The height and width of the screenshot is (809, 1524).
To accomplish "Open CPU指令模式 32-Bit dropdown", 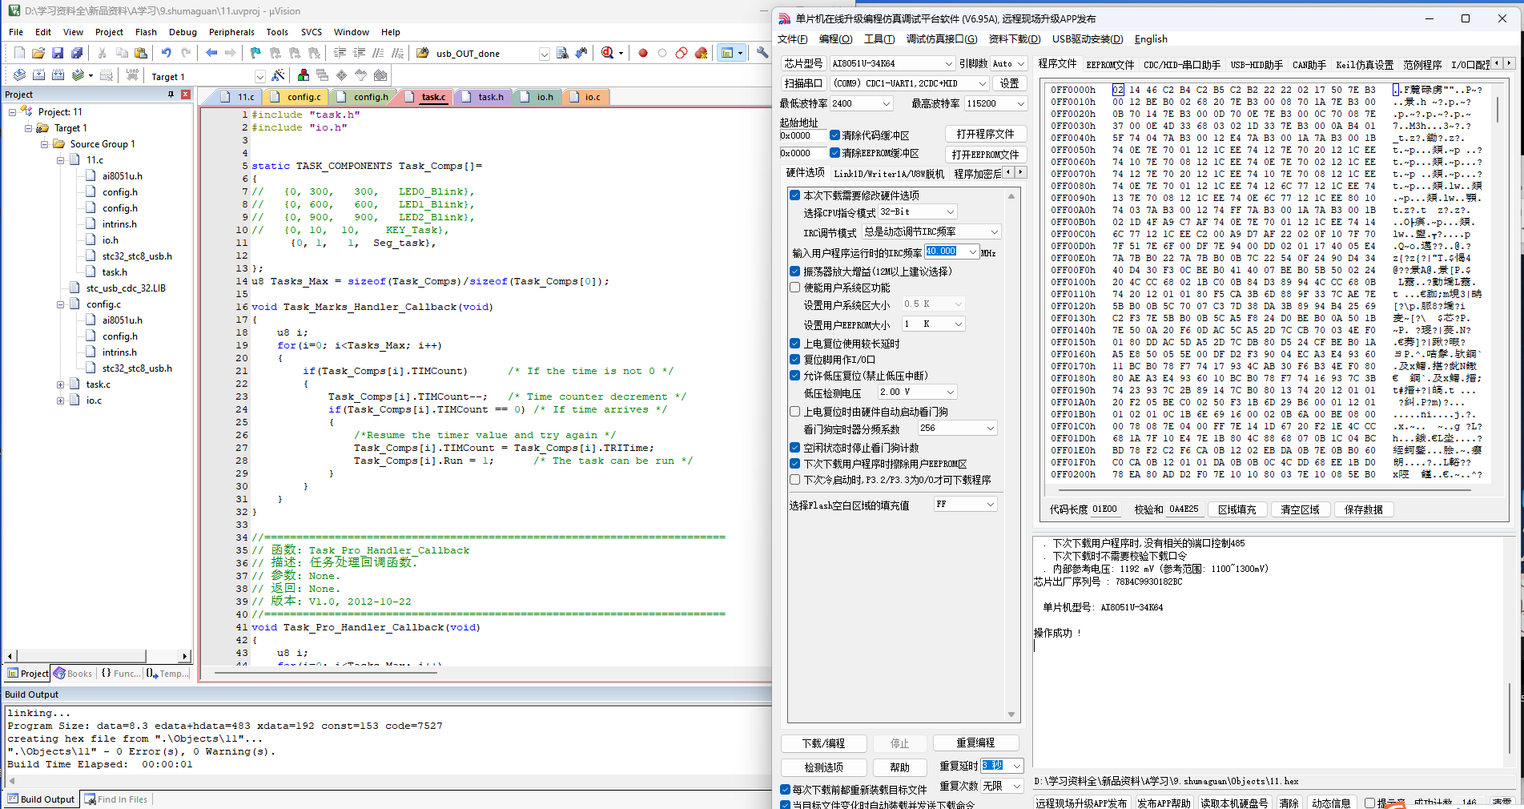I will [x=917, y=212].
